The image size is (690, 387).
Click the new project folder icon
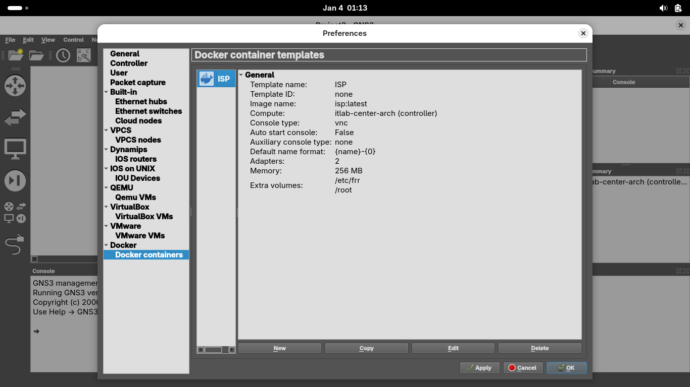16,55
